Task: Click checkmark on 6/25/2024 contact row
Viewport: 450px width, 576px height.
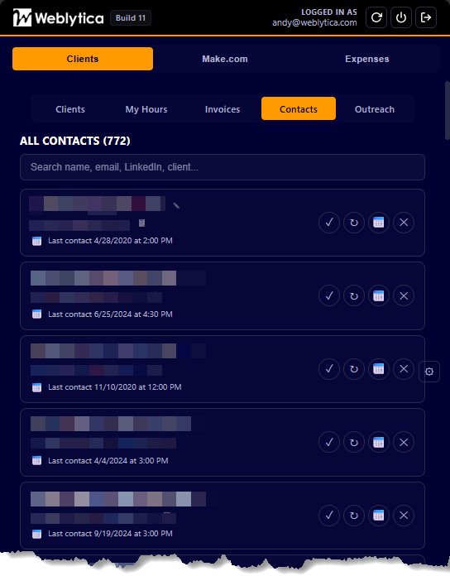Action: 329,295
